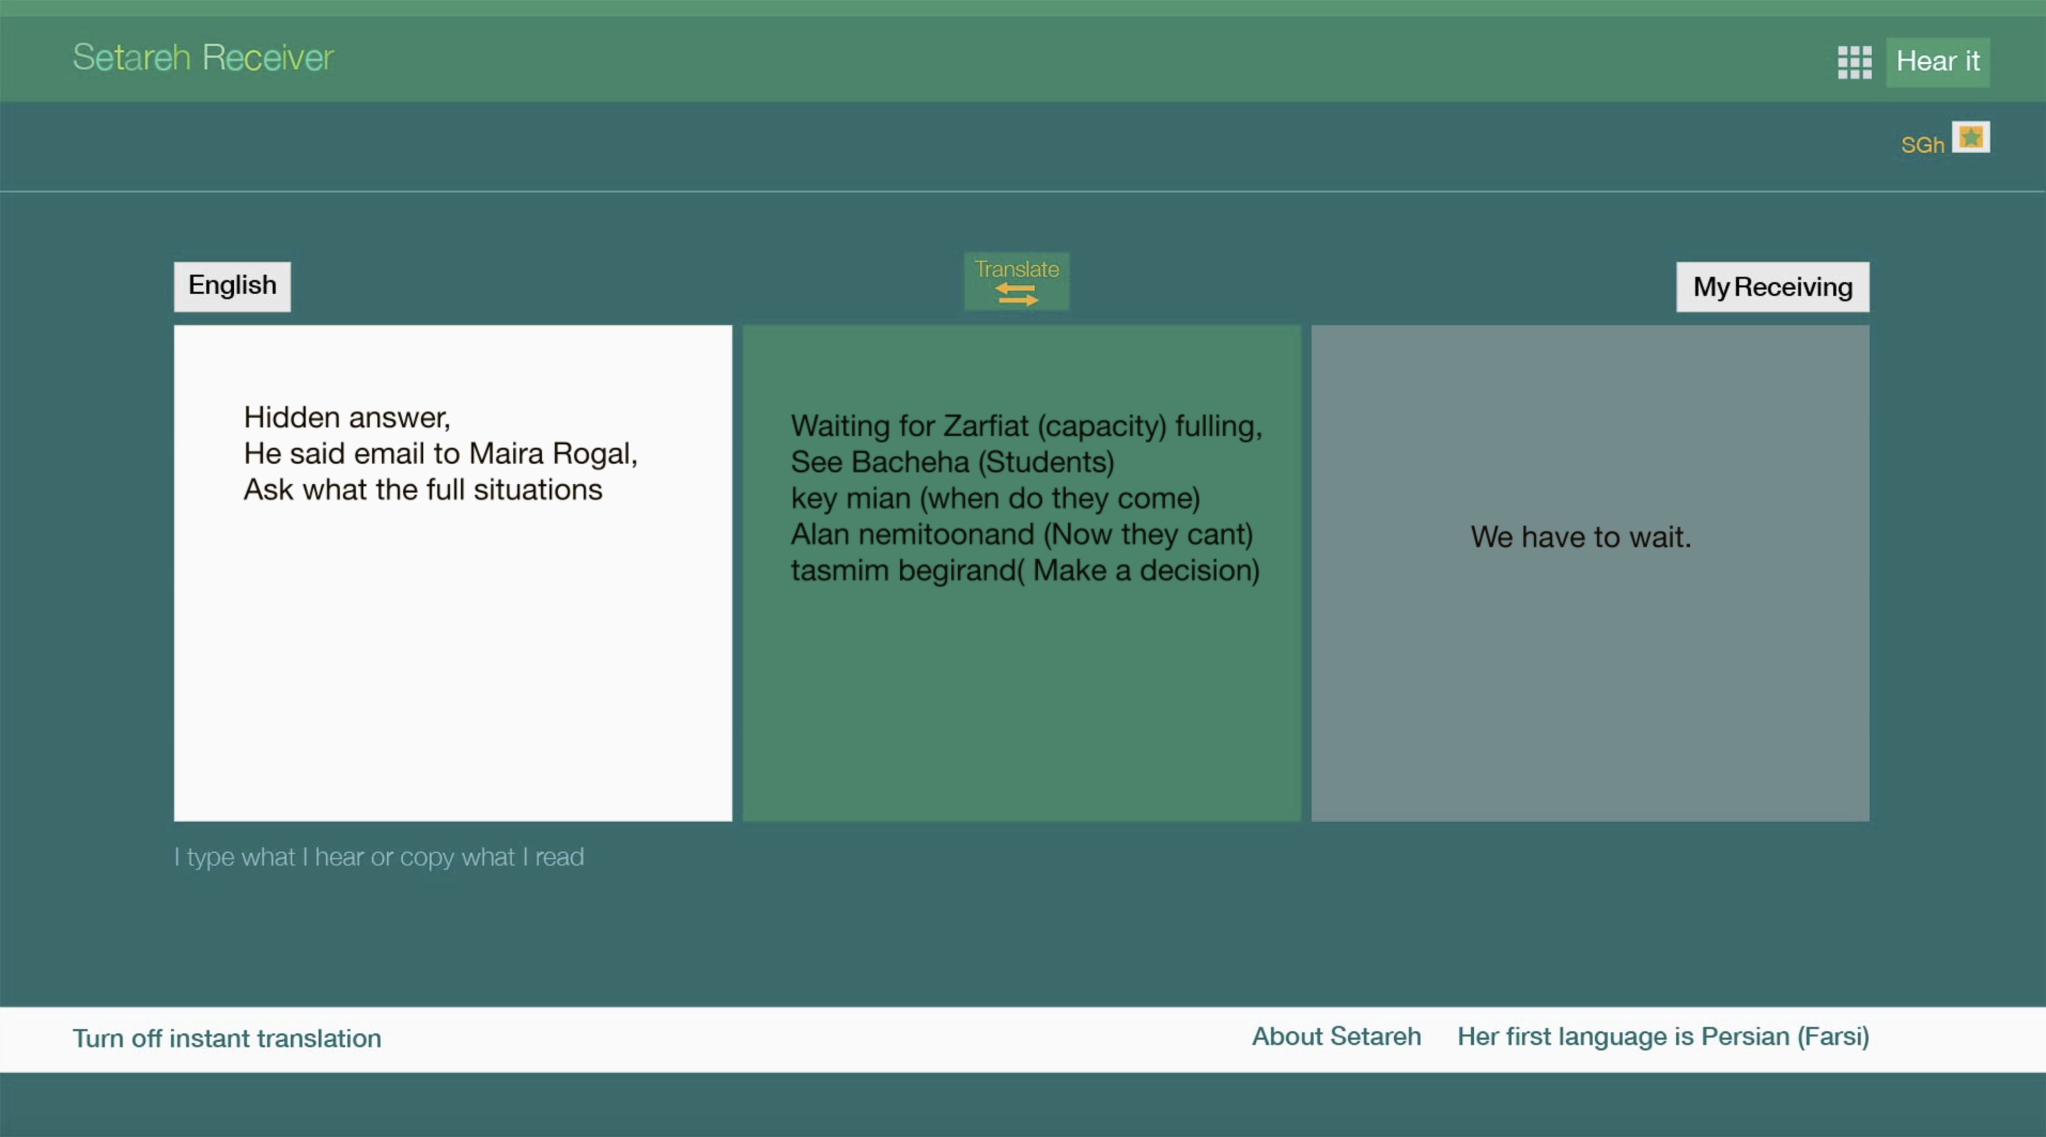Click Her first language is Persian link
The height and width of the screenshot is (1137, 2046).
tap(1663, 1037)
